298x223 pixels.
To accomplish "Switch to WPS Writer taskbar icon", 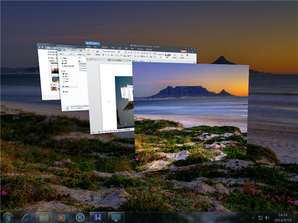I will click(x=97, y=217).
